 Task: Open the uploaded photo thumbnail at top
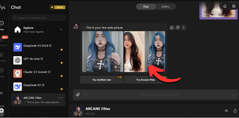pos(219,10)
